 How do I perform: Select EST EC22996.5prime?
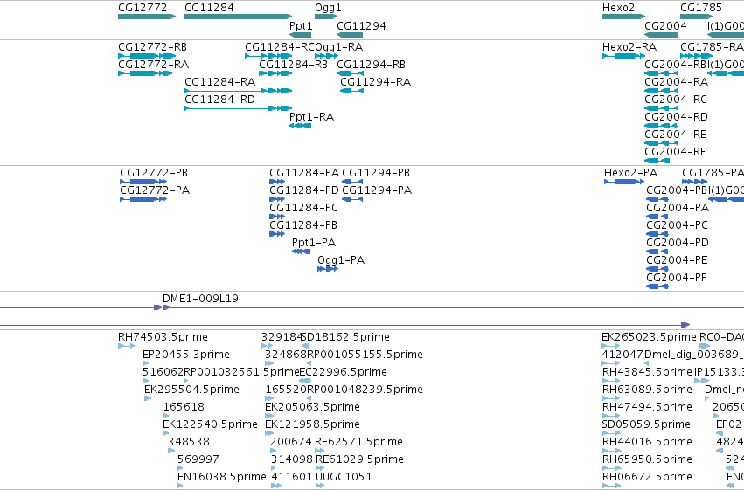305,381
